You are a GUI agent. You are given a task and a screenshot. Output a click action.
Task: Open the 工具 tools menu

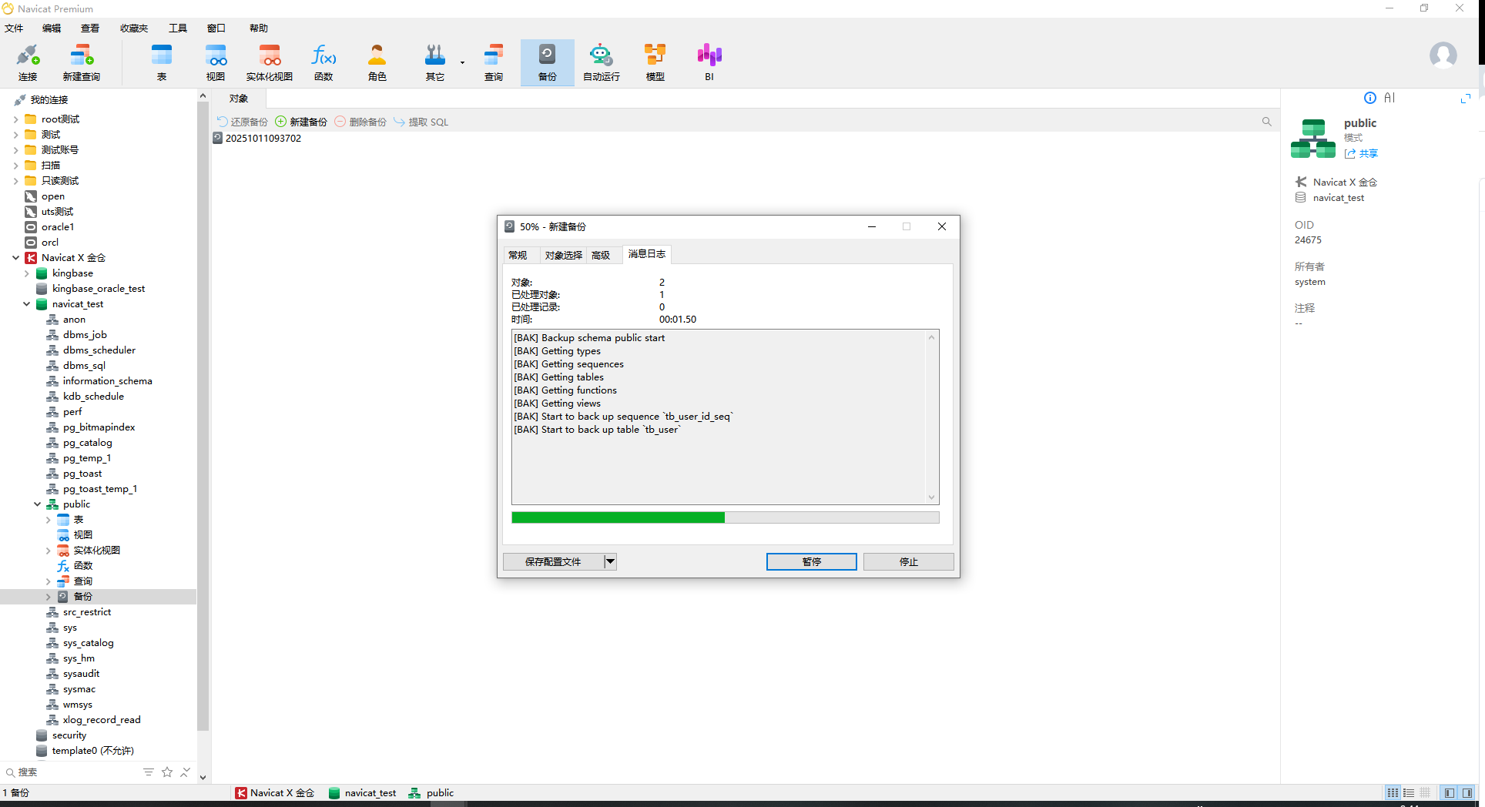click(178, 28)
